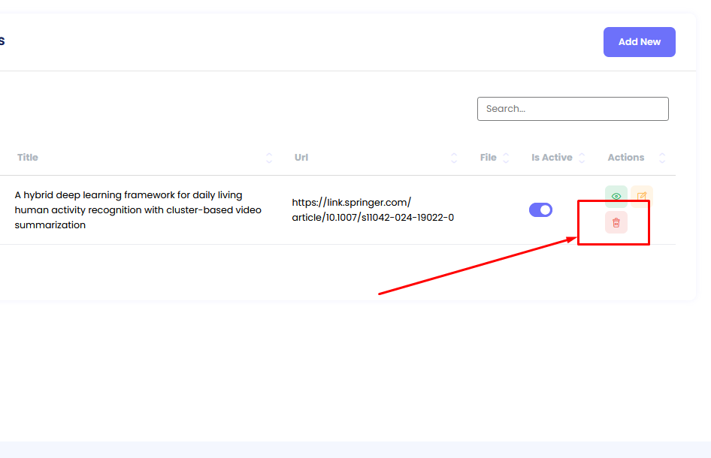Image resolution: width=711 pixels, height=458 pixels.
Task: Sort table by Is Active header
Action: [551, 158]
